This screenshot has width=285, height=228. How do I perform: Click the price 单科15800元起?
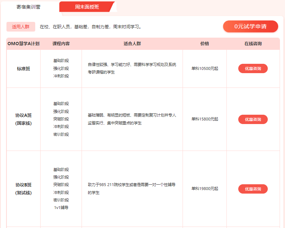(204, 119)
